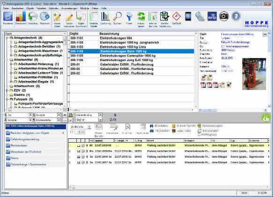Viewport: 273px width, 197px height.
Task: Open the Kostenstelle filter dropdown
Action: pos(59,120)
